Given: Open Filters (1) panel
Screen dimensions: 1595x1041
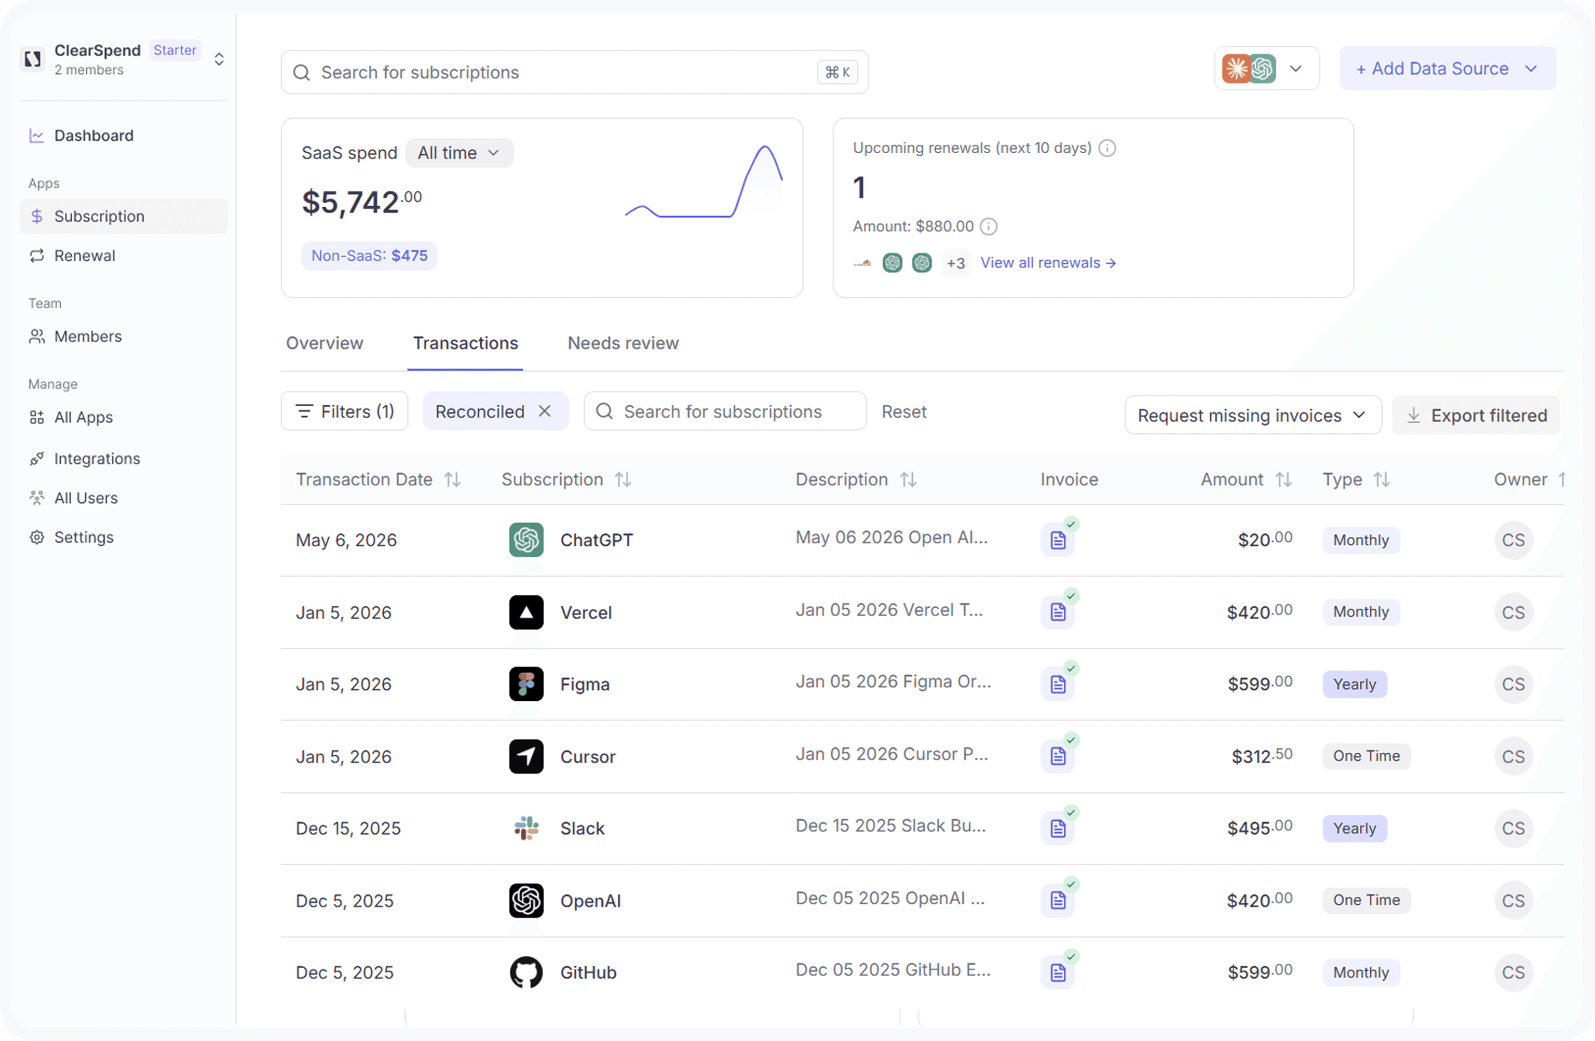Looking at the screenshot, I should click(344, 411).
